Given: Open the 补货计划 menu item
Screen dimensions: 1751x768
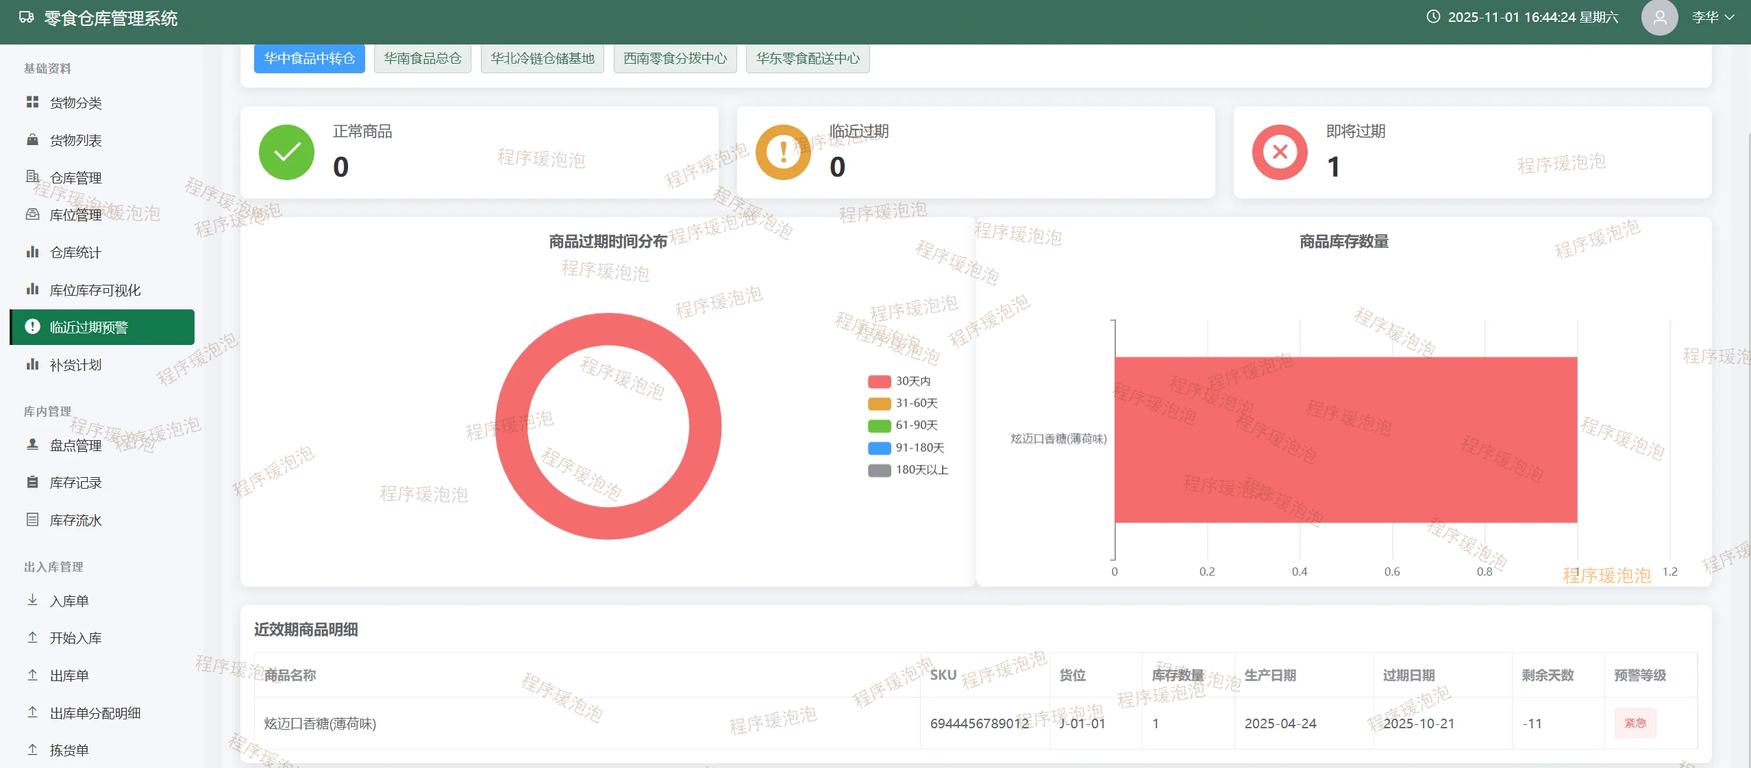Looking at the screenshot, I should [75, 365].
